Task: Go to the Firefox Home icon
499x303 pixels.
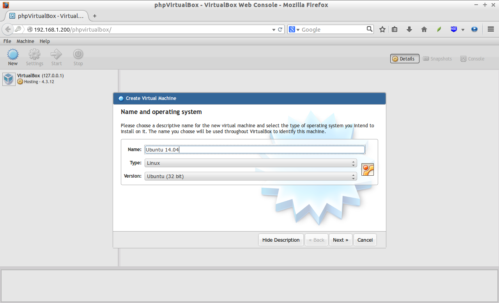Action: 424,29
